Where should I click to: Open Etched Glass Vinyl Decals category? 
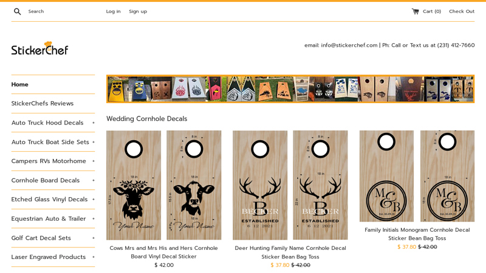pyautogui.click(x=50, y=200)
